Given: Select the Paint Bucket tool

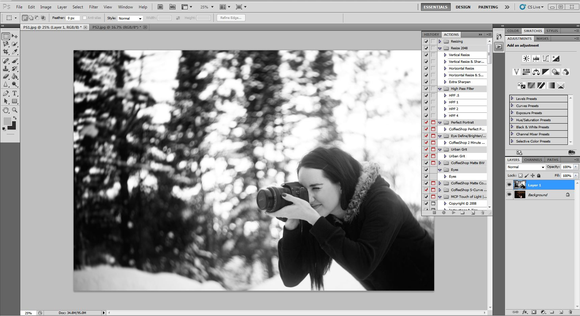Looking at the screenshot, I should pyautogui.click(x=15, y=76).
